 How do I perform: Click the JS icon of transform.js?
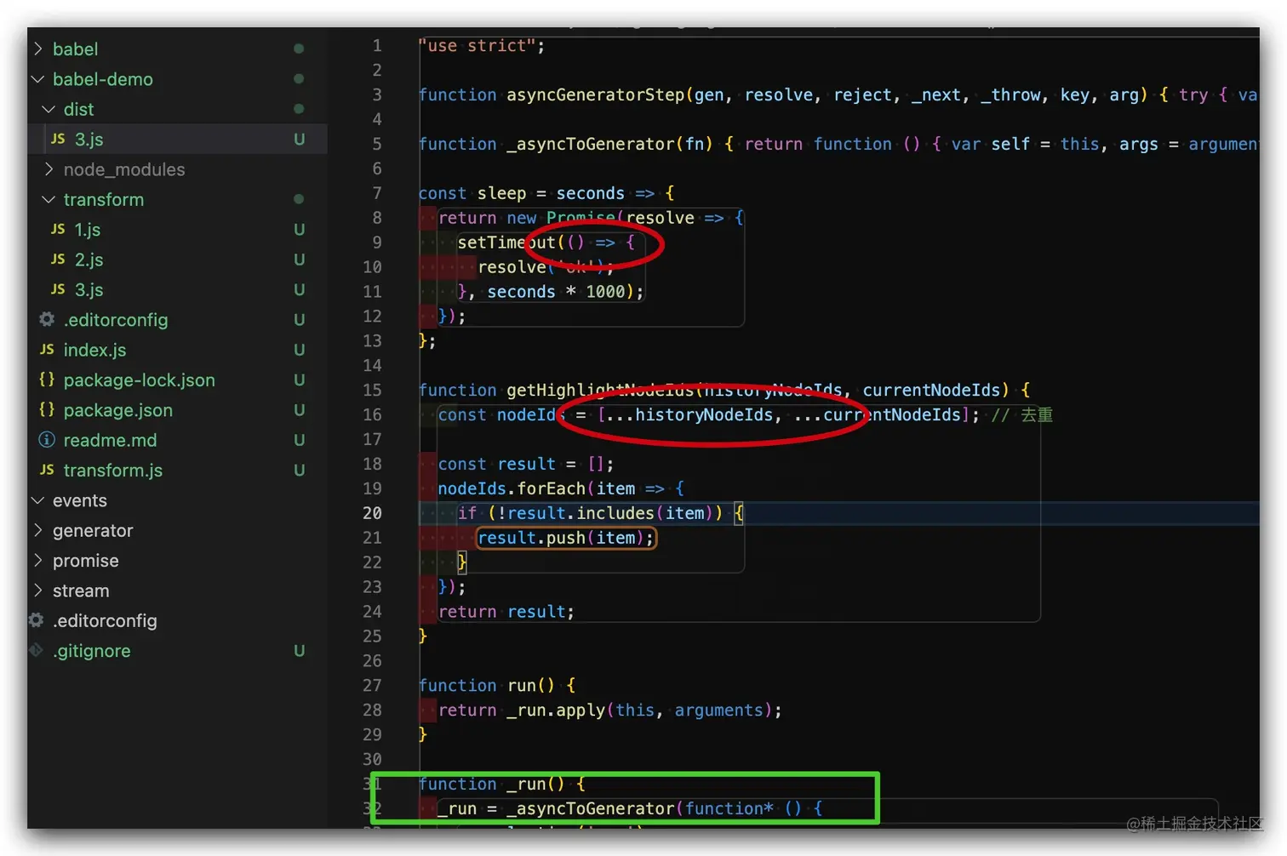point(48,470)
